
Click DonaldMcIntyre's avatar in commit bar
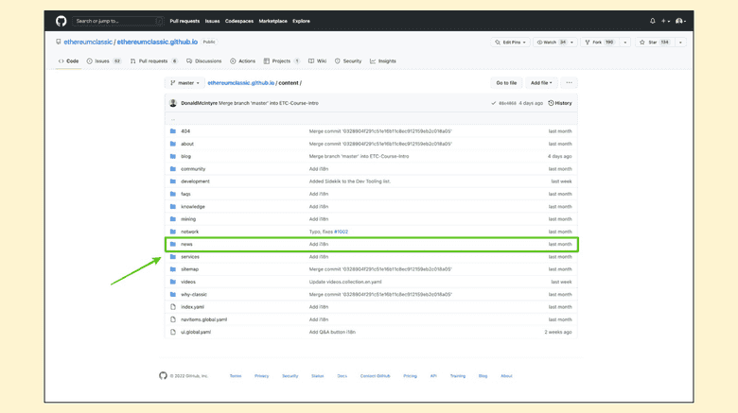[x=173, y=103]
